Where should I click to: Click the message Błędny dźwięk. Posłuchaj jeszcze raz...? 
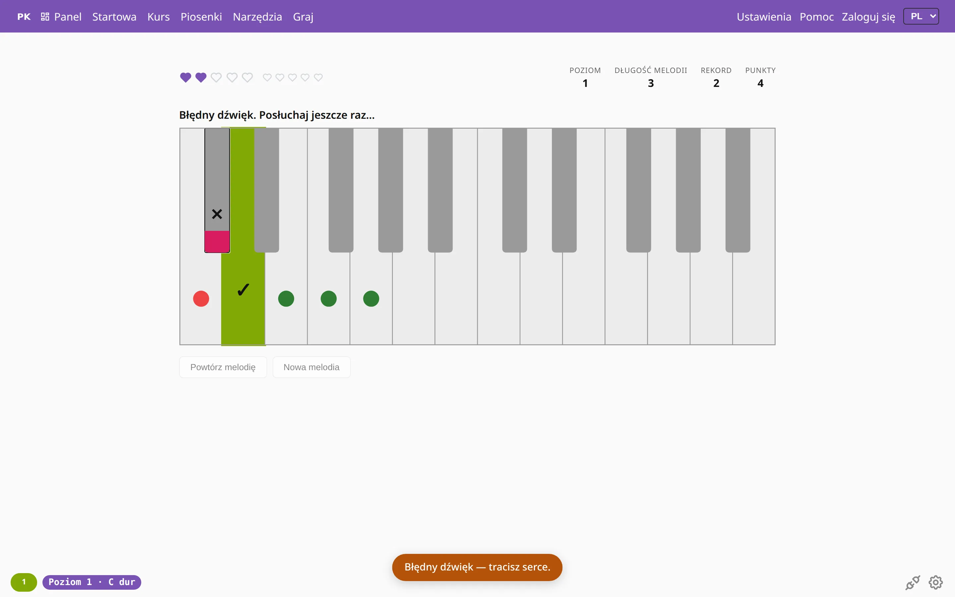point(277,115)
